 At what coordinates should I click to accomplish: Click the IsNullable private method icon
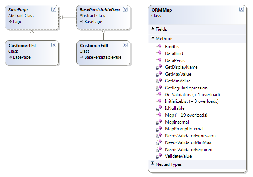point(159,108)
